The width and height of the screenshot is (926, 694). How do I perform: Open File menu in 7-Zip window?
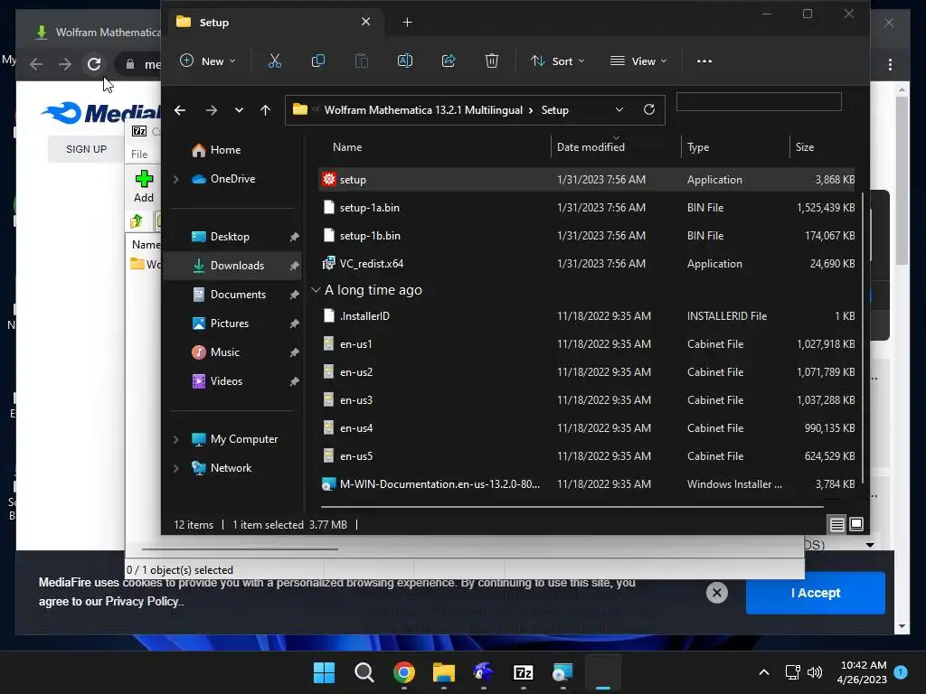click(139, 154)
